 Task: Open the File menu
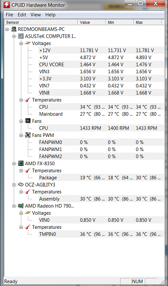point(10,15)
